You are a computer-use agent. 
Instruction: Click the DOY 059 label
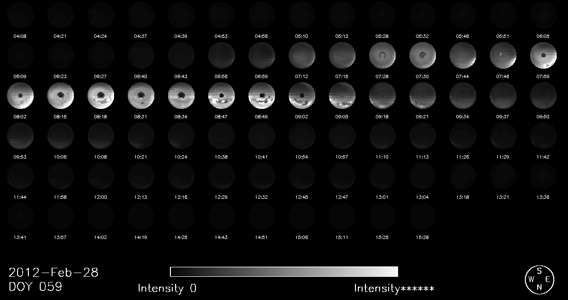[x=35, y=287]
